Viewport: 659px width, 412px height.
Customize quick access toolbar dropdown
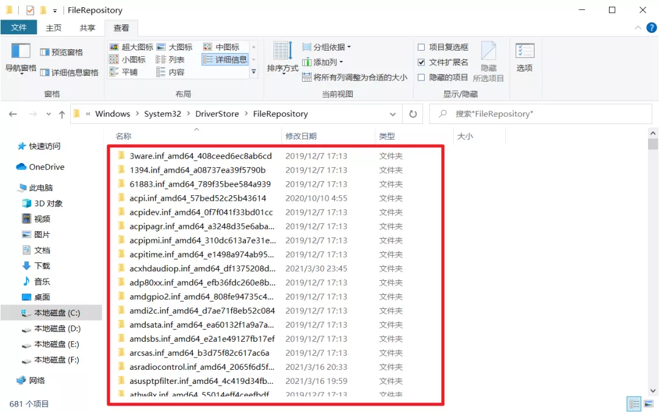pyautogui.click(x=55, y=10)
